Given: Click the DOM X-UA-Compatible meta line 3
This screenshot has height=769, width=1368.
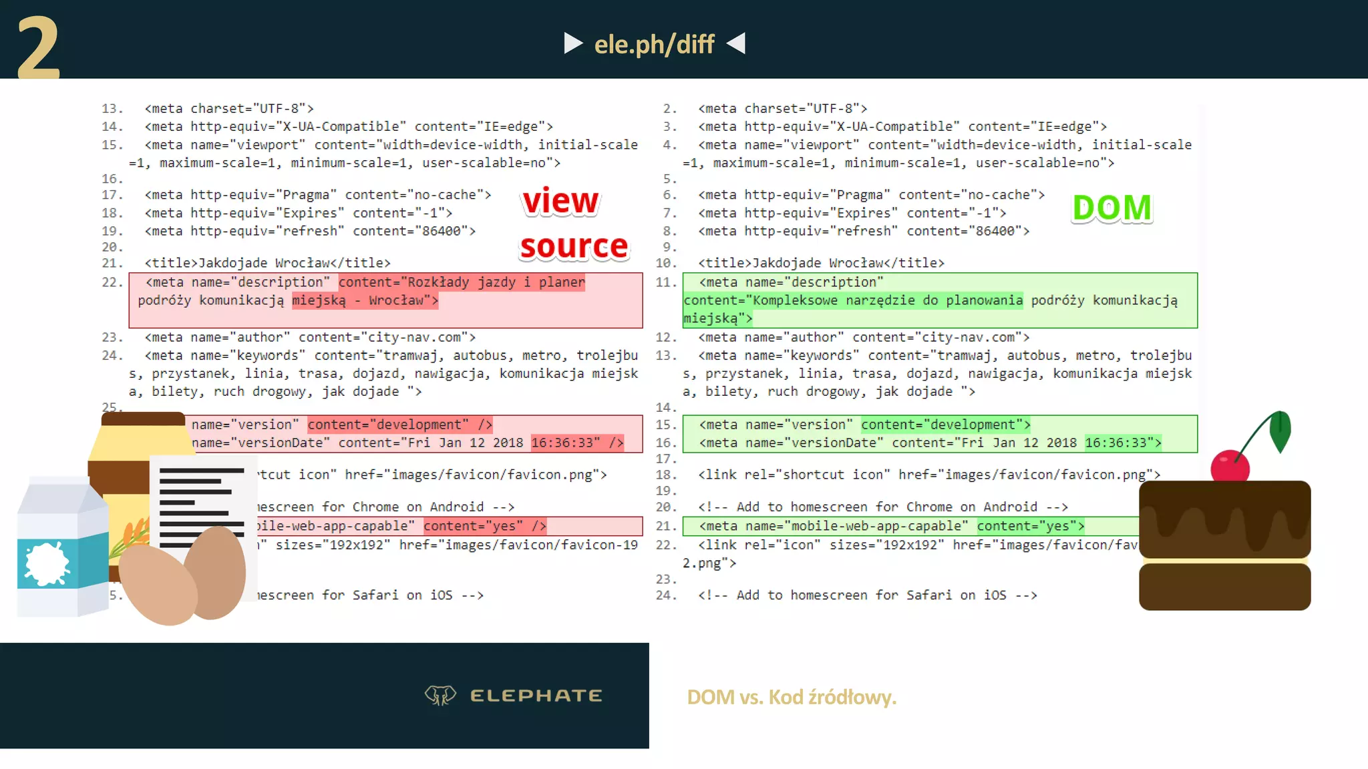Looking at the screenshot, I should point(902,126).
